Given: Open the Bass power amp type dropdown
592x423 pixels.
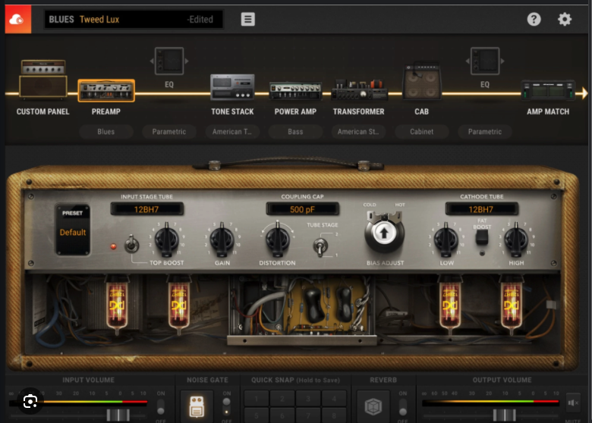Looking at the screenshot, I should [x=295, y=132].
